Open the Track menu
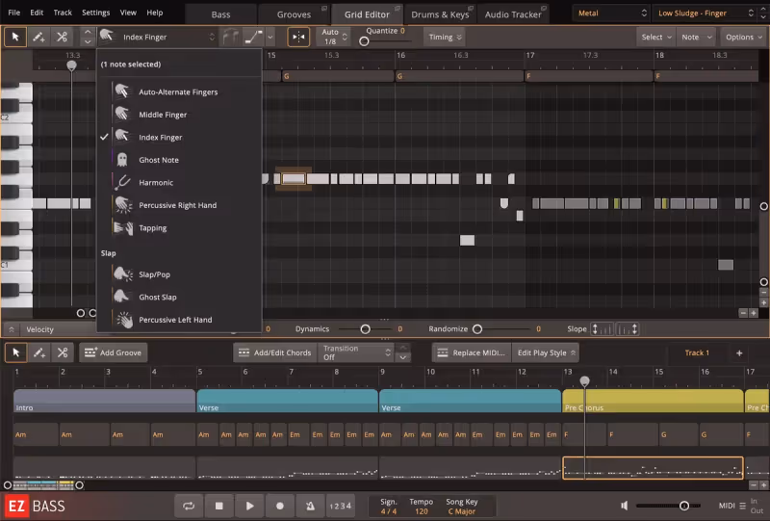This screenshot has width=770, height=521. pyautogui.click(x=63, y=13)
